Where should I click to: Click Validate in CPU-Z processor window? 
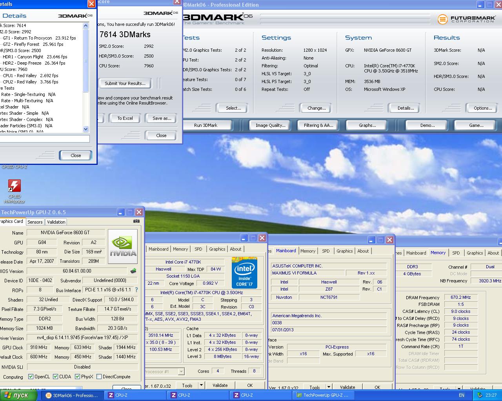220,385
